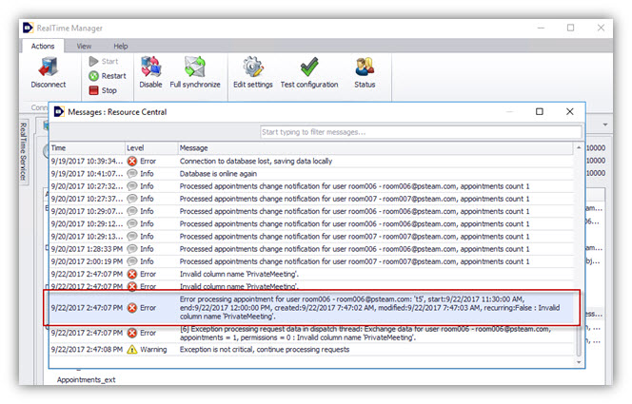632x404 pixels.
Task: Click the error icon on the highlighted 2:47:07 PM row
Action: pyautogui.click(x=131, y=308)
